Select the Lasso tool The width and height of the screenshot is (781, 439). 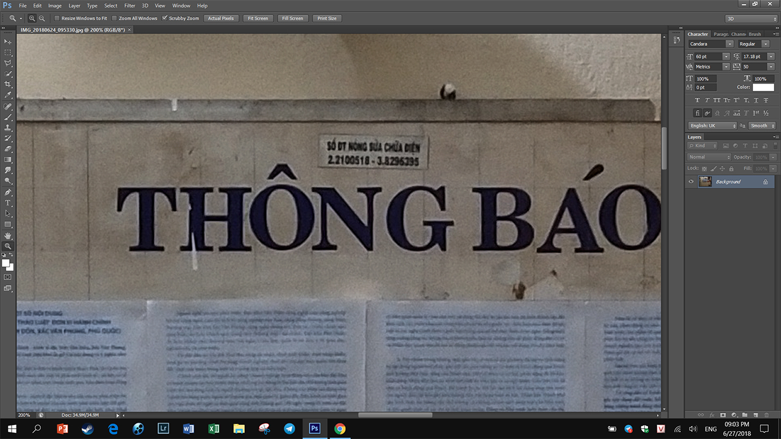click(8, 63)
